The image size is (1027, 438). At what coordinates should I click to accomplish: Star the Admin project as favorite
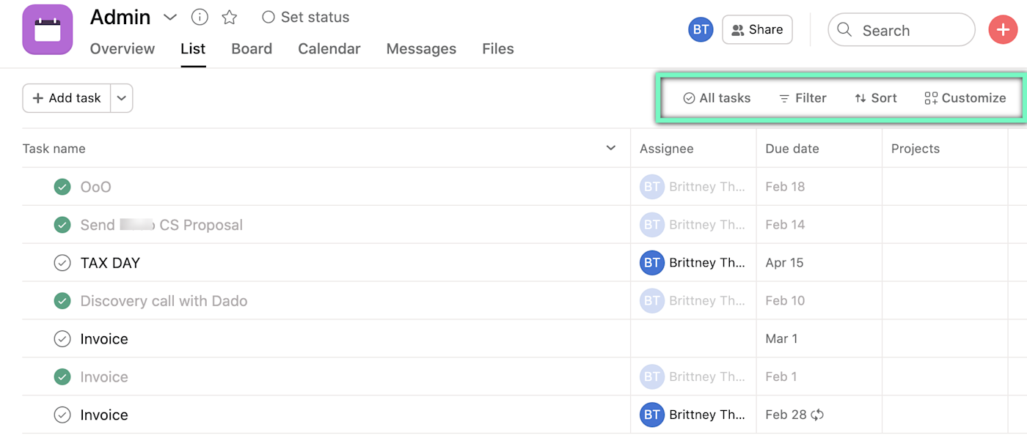pyautogui.click(x=230, y=17)
